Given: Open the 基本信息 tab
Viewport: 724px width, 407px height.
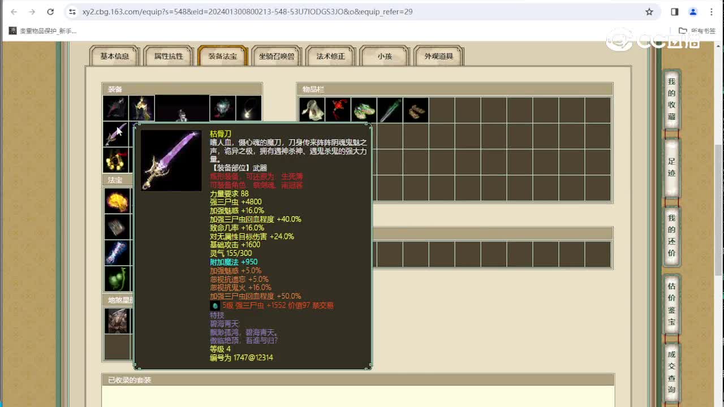Looking at the screenshot, I should tap(114, 56).
